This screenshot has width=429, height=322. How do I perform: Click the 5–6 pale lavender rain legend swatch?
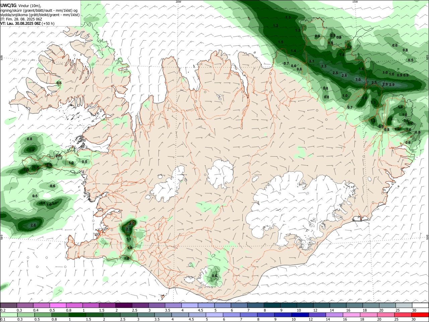pos(214,315)
